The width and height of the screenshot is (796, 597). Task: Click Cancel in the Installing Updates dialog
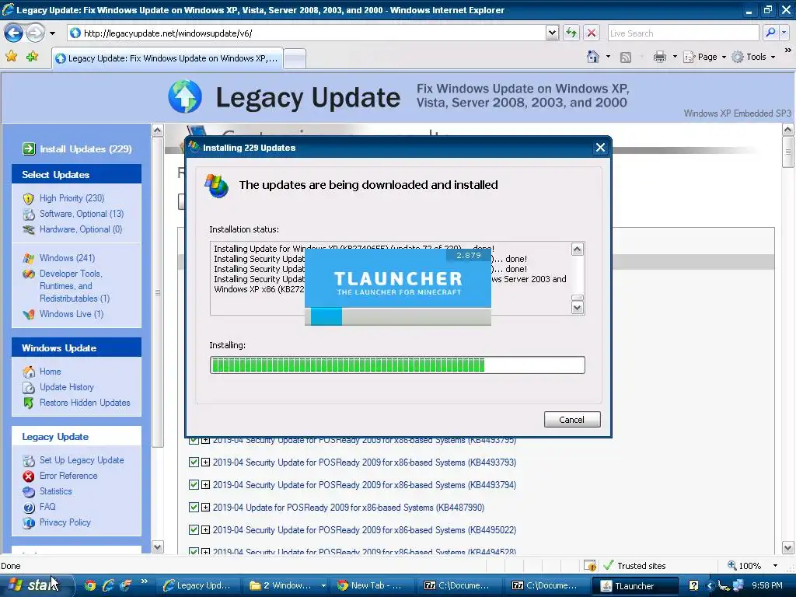pos(572,419)
